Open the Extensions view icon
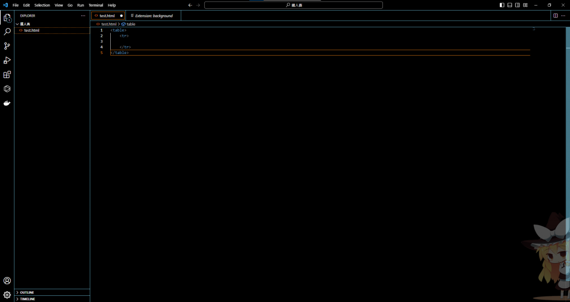The image size is (570, 302). (x=7, y=75)
